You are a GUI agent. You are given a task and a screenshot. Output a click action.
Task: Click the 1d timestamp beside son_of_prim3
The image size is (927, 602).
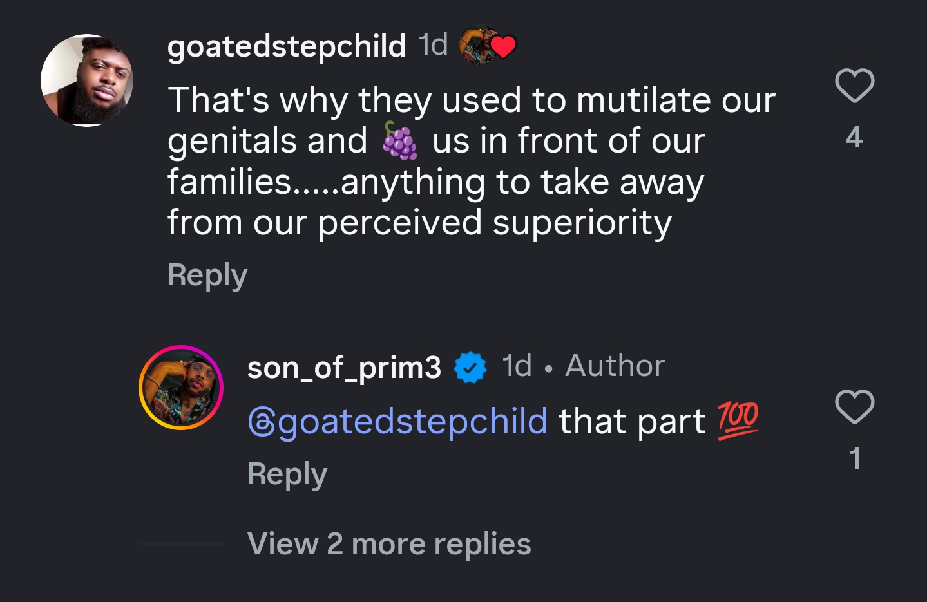click(517, 366)
